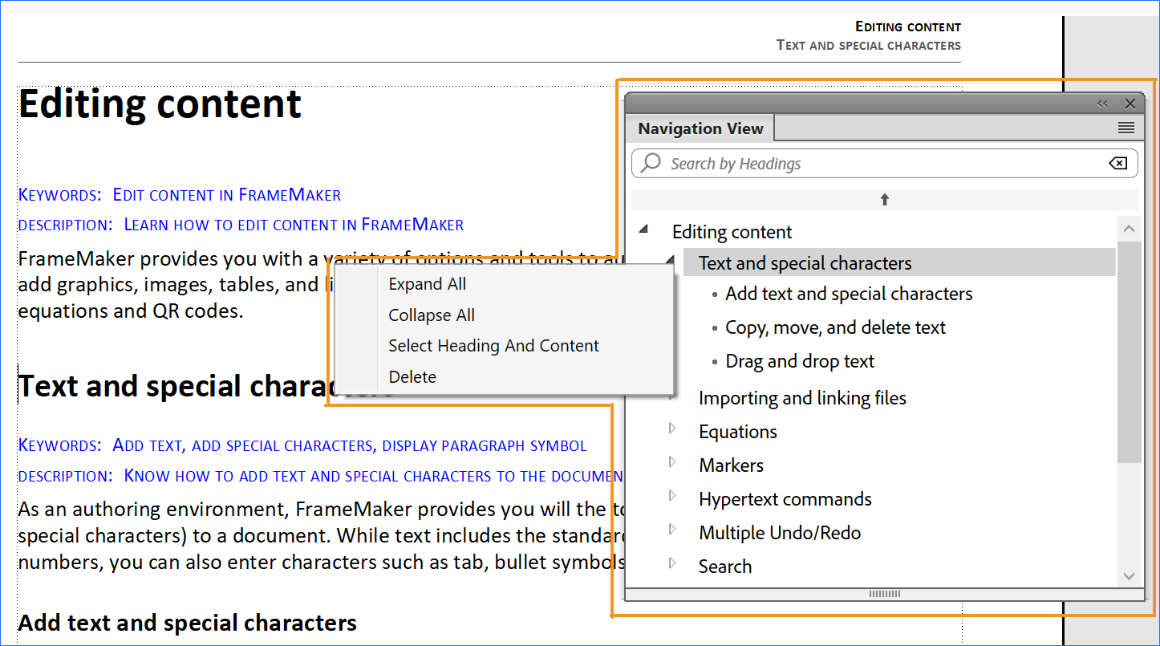Expand the Hypertext commands heading
Viewport: 1160px width, 646px height.
point(673,497)
